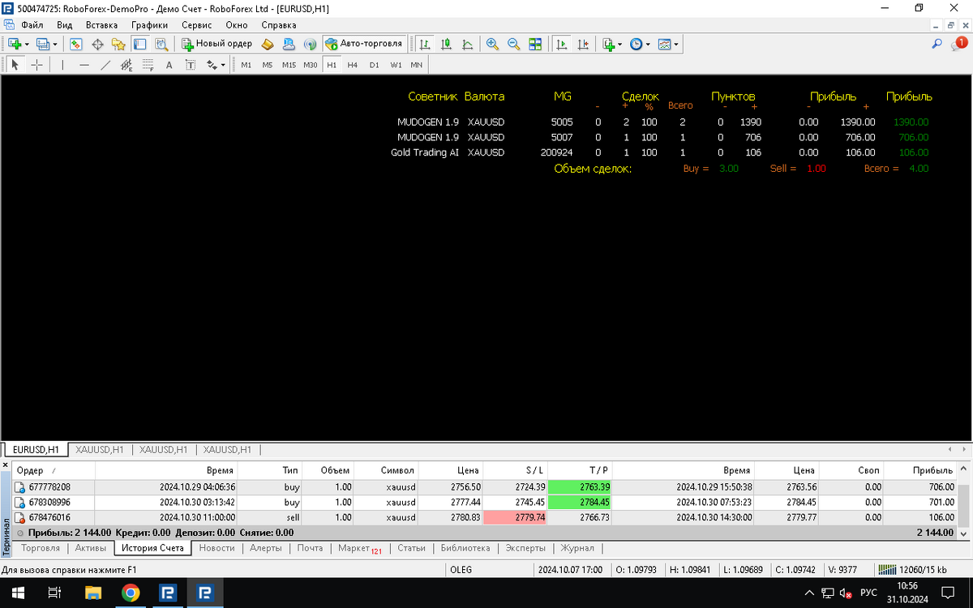
Task: Click the Новый ордер button
Action: tap(217, 44)
